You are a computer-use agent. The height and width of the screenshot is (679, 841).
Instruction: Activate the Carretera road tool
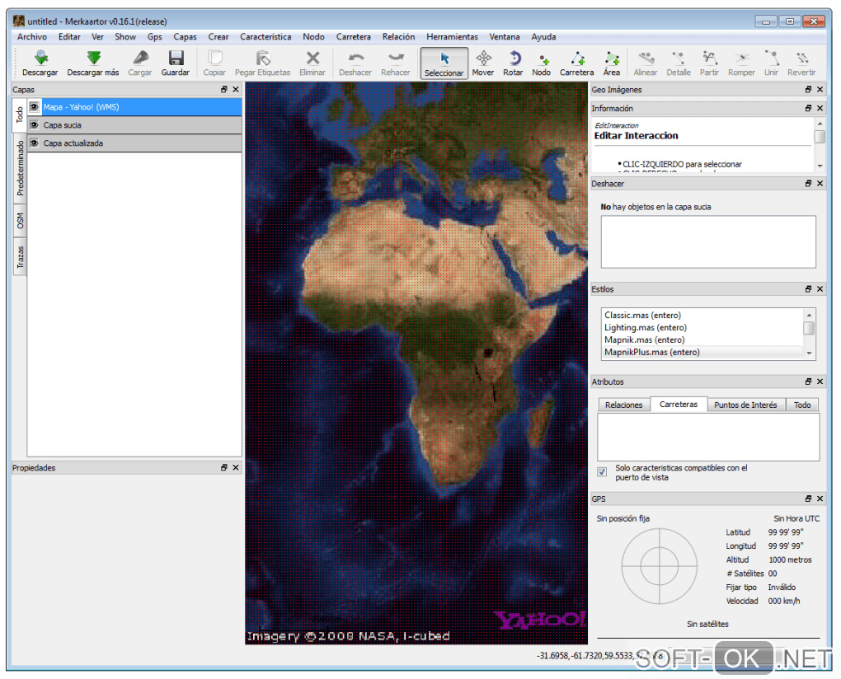tap(576, 59)
